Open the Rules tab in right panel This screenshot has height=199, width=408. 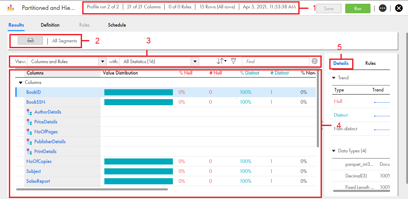click(370, 63)
